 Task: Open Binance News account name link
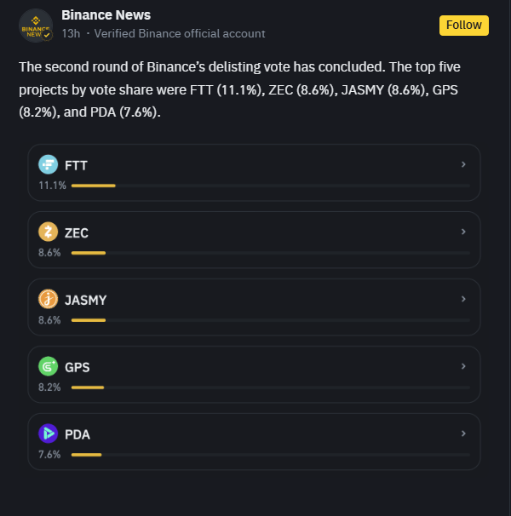click(x=106, y=15)
